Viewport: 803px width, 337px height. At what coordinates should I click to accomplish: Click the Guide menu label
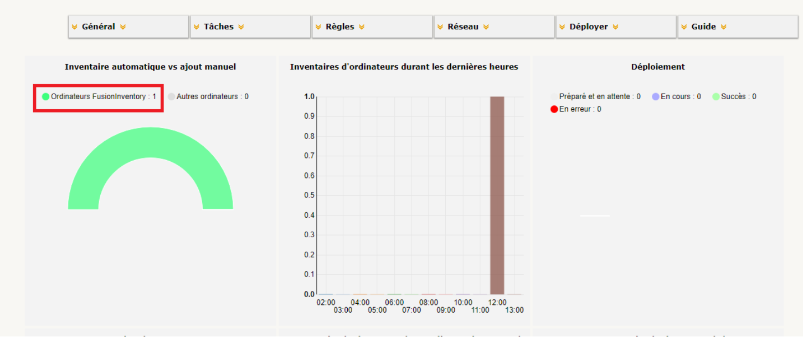click(703, 27)
